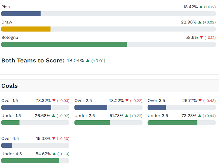Click the Bologna team name

[10, 37]
